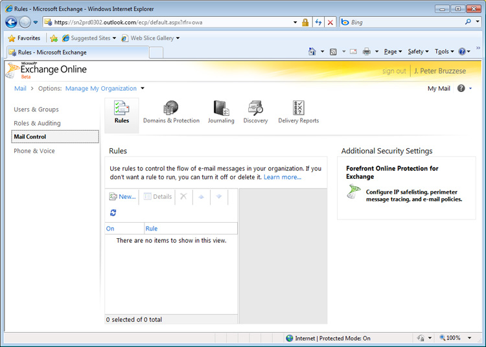
Task: Open the Safety menu dropdown
Action: tap(418, 52)
